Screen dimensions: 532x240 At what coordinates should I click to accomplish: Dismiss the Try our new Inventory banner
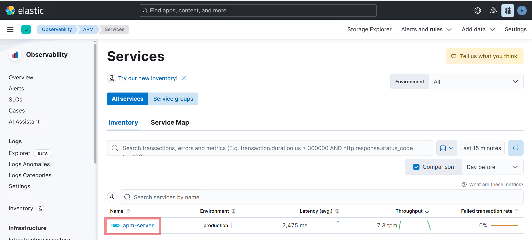pyautogui.click(x=184, y=78)
